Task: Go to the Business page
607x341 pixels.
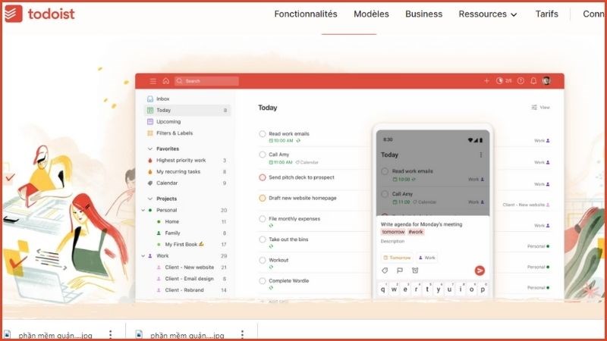Action: click(424, 14)
